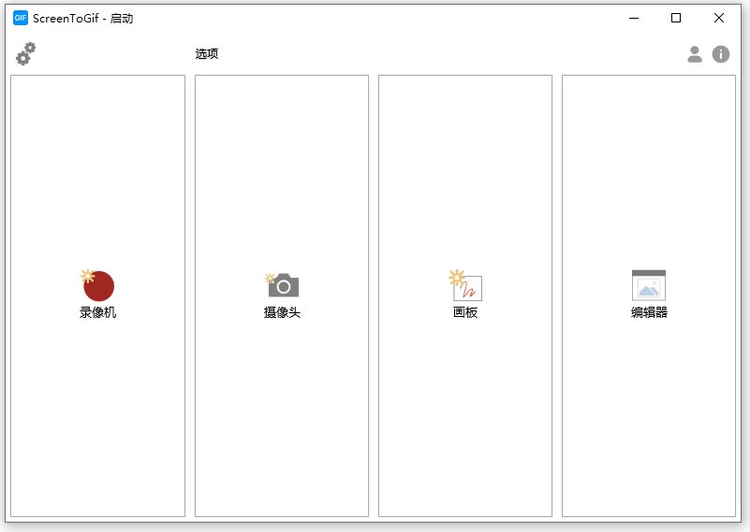This screenshot has width=750, height=532.
Task: Click the 选项 label
Action: [207, 53]
